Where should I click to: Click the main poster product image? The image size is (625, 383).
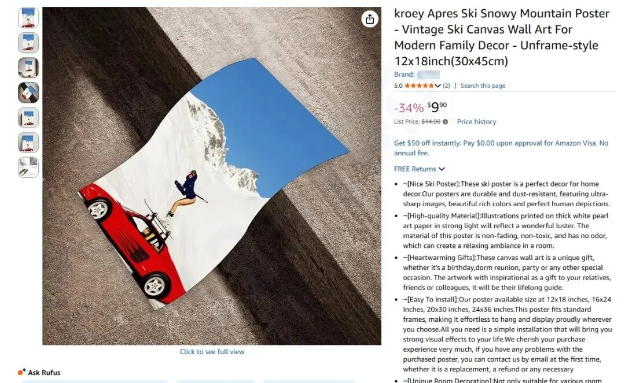pyautogui.click(x=212, y=176)
